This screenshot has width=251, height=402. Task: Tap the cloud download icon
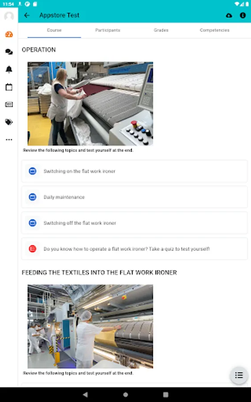coord(229,15)
